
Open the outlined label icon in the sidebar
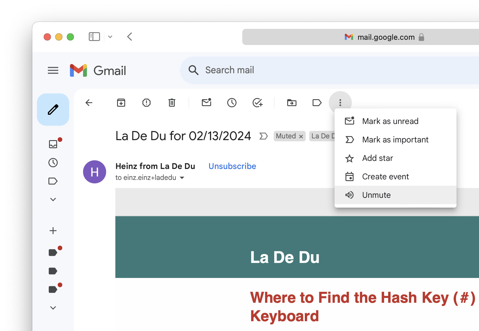pyautogui.click(x=53, y=181)
